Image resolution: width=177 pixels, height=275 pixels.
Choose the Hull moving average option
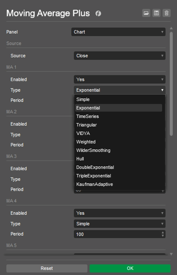pyautogui.click(x=80, y=159)
